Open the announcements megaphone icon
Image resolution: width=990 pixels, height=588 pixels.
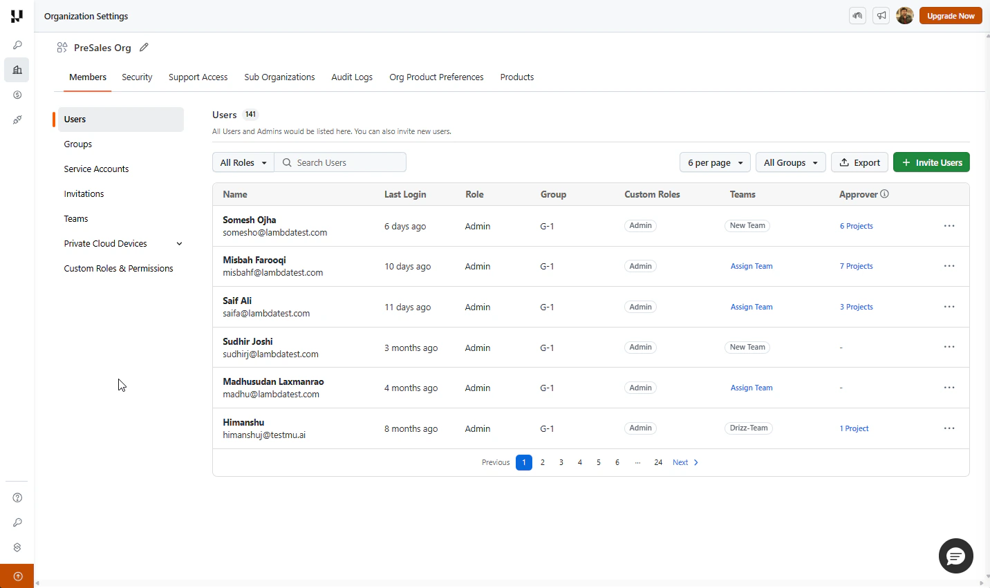click(x=881, y=15)
